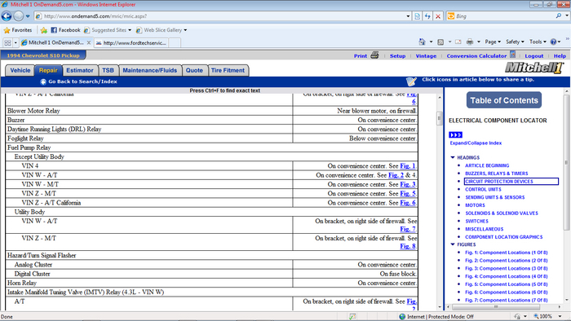Select the Vehicle tab

pos(20,71)
